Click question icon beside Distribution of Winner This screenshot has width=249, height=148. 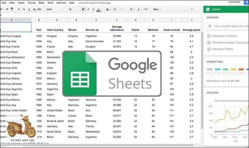209,36
